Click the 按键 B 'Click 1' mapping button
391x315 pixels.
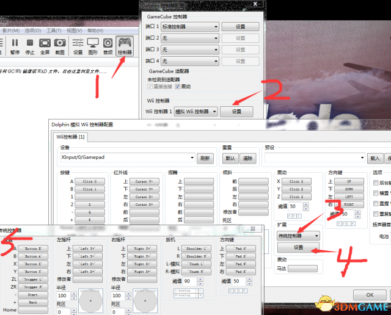click(x=90, y=189)
